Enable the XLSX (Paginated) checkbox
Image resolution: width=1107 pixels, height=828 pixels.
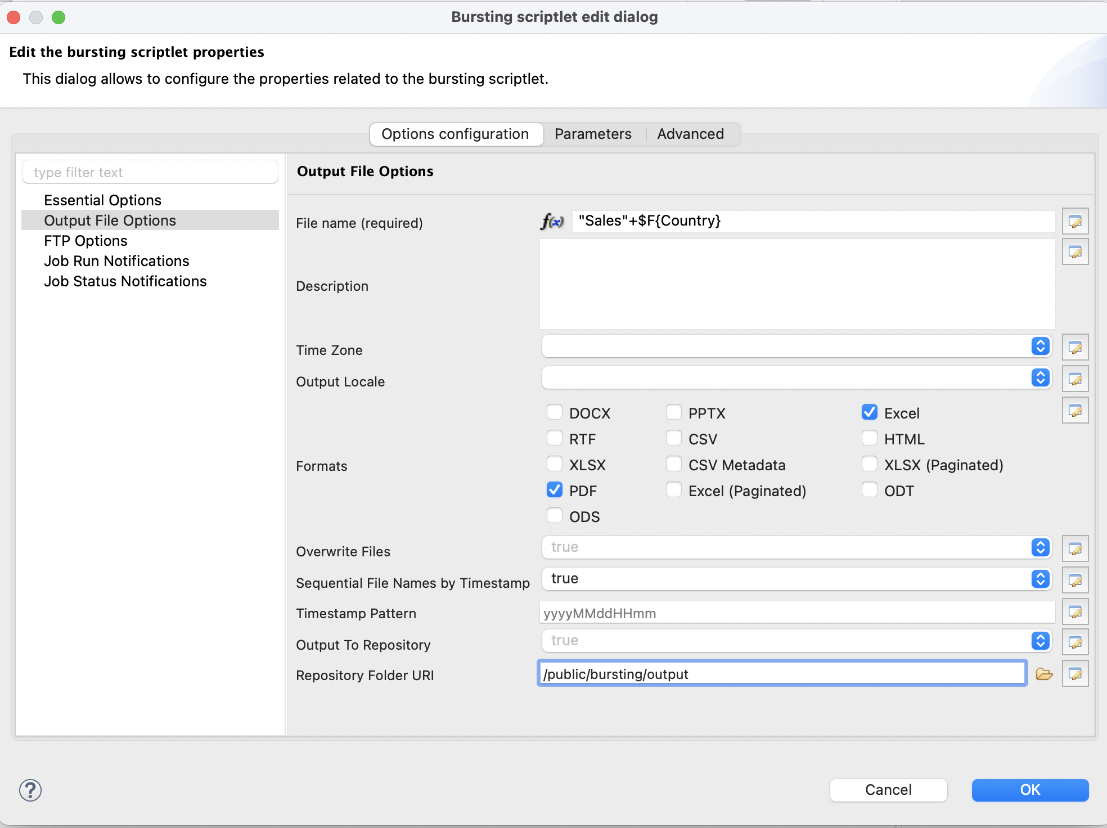(870, 464)
